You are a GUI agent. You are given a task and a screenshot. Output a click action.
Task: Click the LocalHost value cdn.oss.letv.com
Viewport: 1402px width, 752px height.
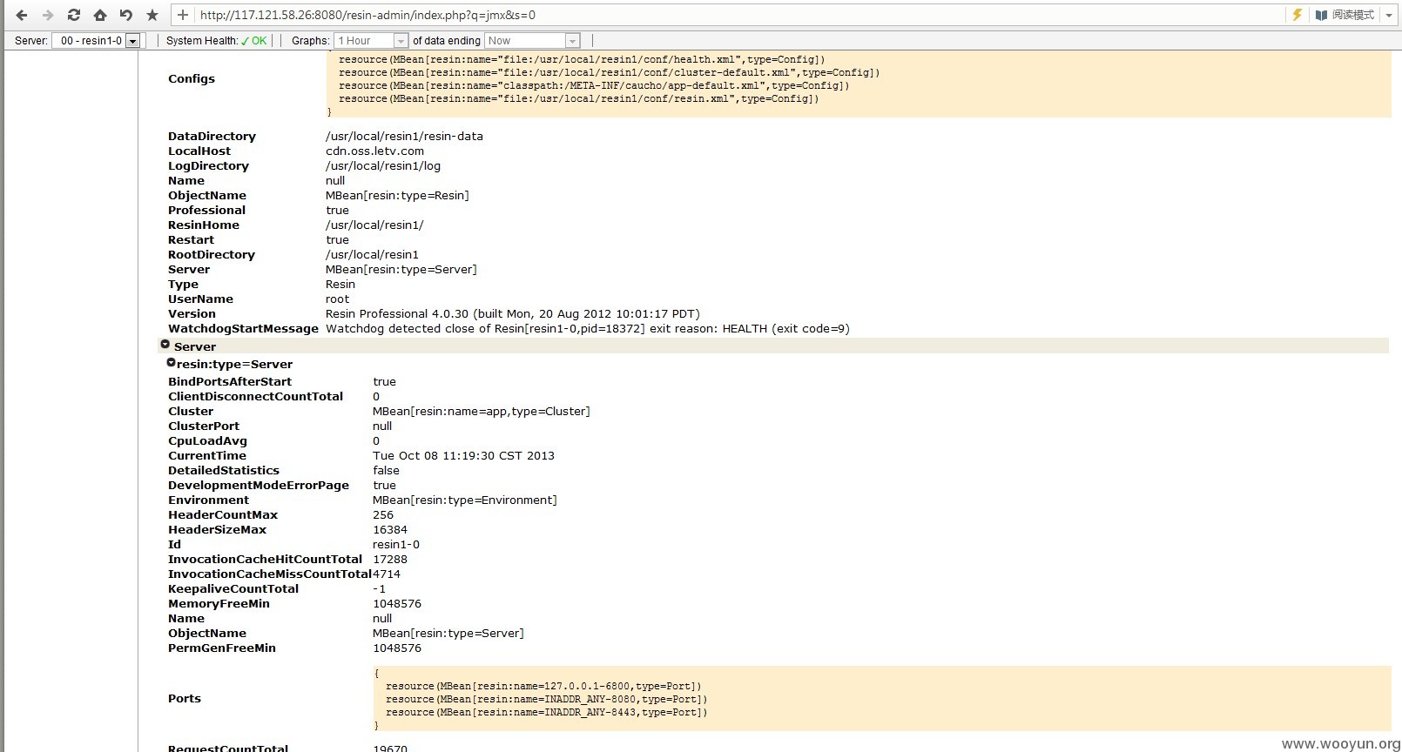(374, 151)
